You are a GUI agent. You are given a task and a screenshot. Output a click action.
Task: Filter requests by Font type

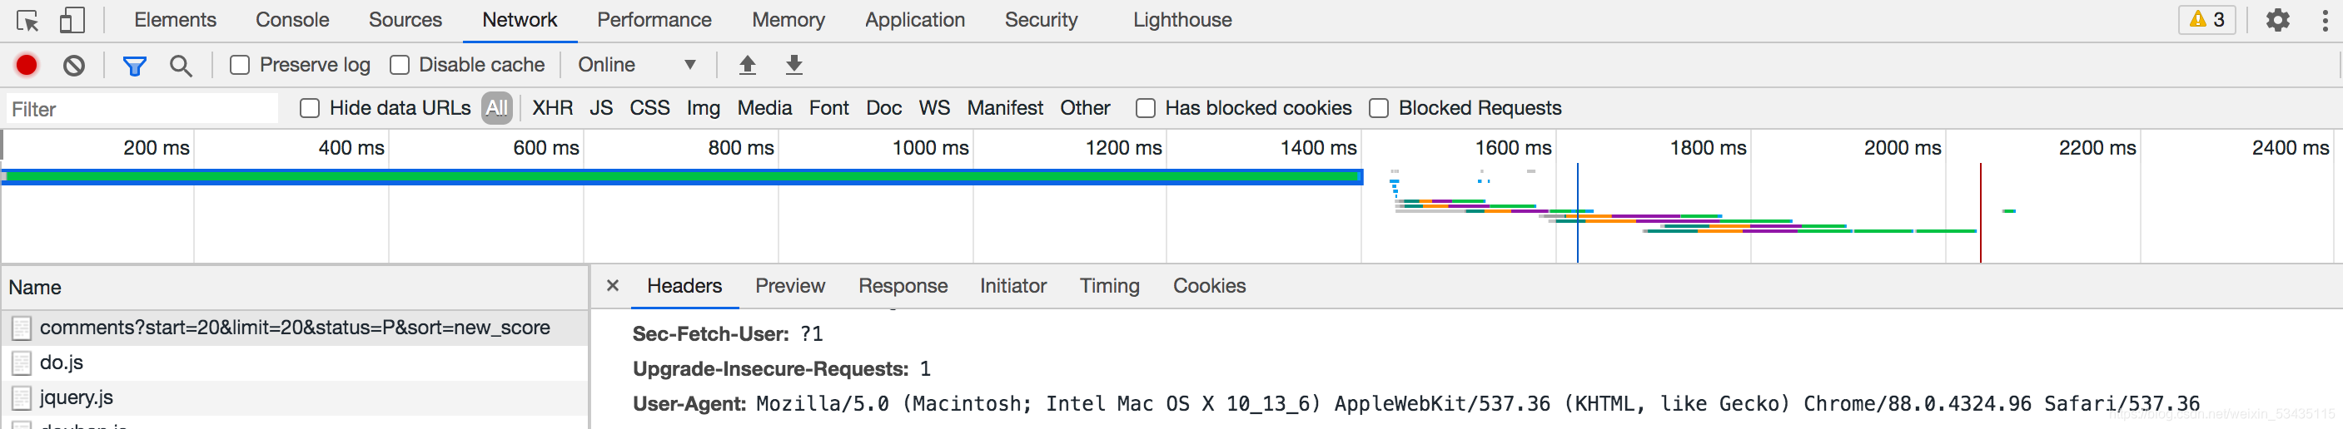828,108
